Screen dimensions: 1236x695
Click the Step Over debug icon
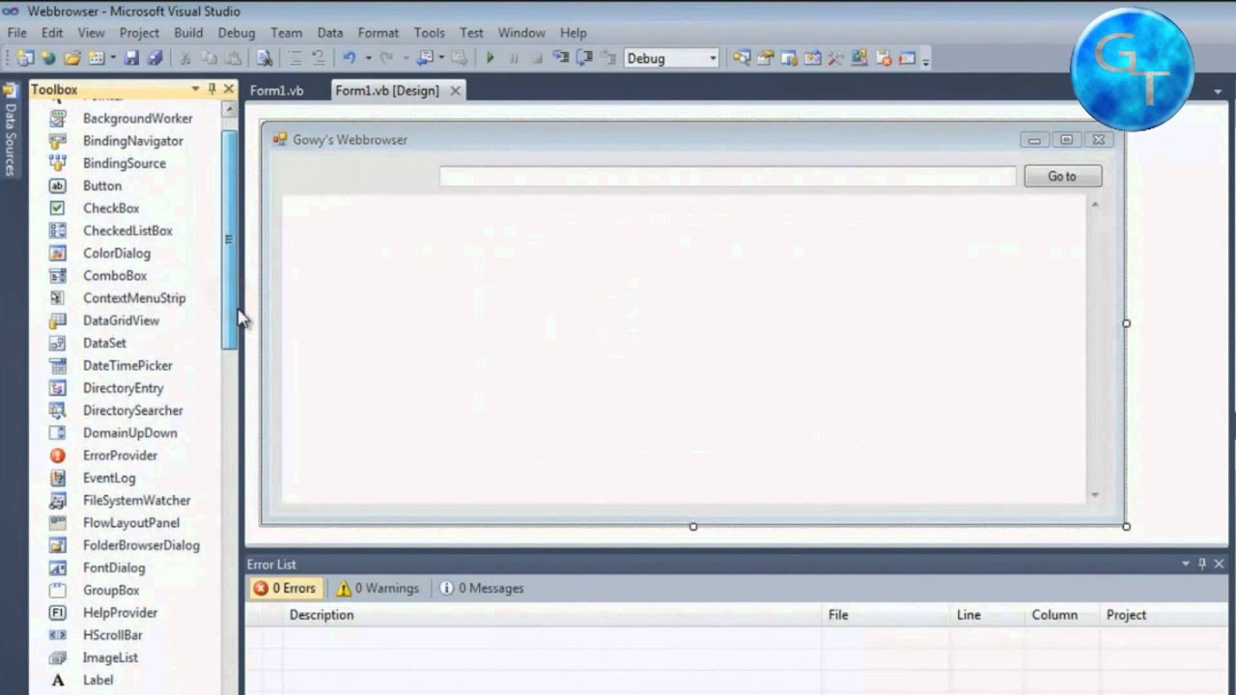583,58
